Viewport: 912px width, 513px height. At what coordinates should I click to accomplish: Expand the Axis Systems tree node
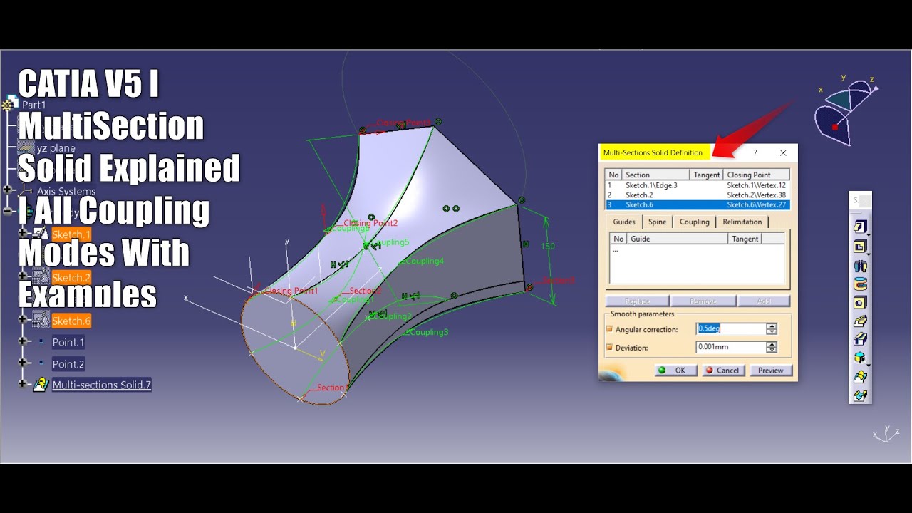tap(8, 190)
